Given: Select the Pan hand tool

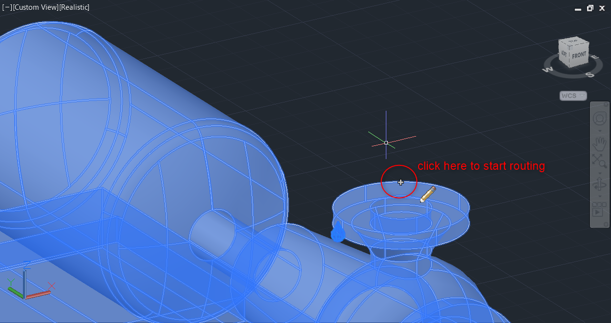Looking at the screenshot, I should [599, 143].
